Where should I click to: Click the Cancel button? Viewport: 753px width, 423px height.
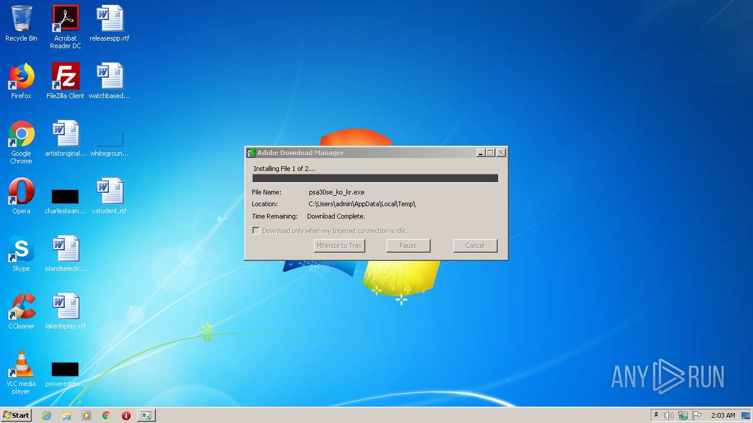pos(475,246)
